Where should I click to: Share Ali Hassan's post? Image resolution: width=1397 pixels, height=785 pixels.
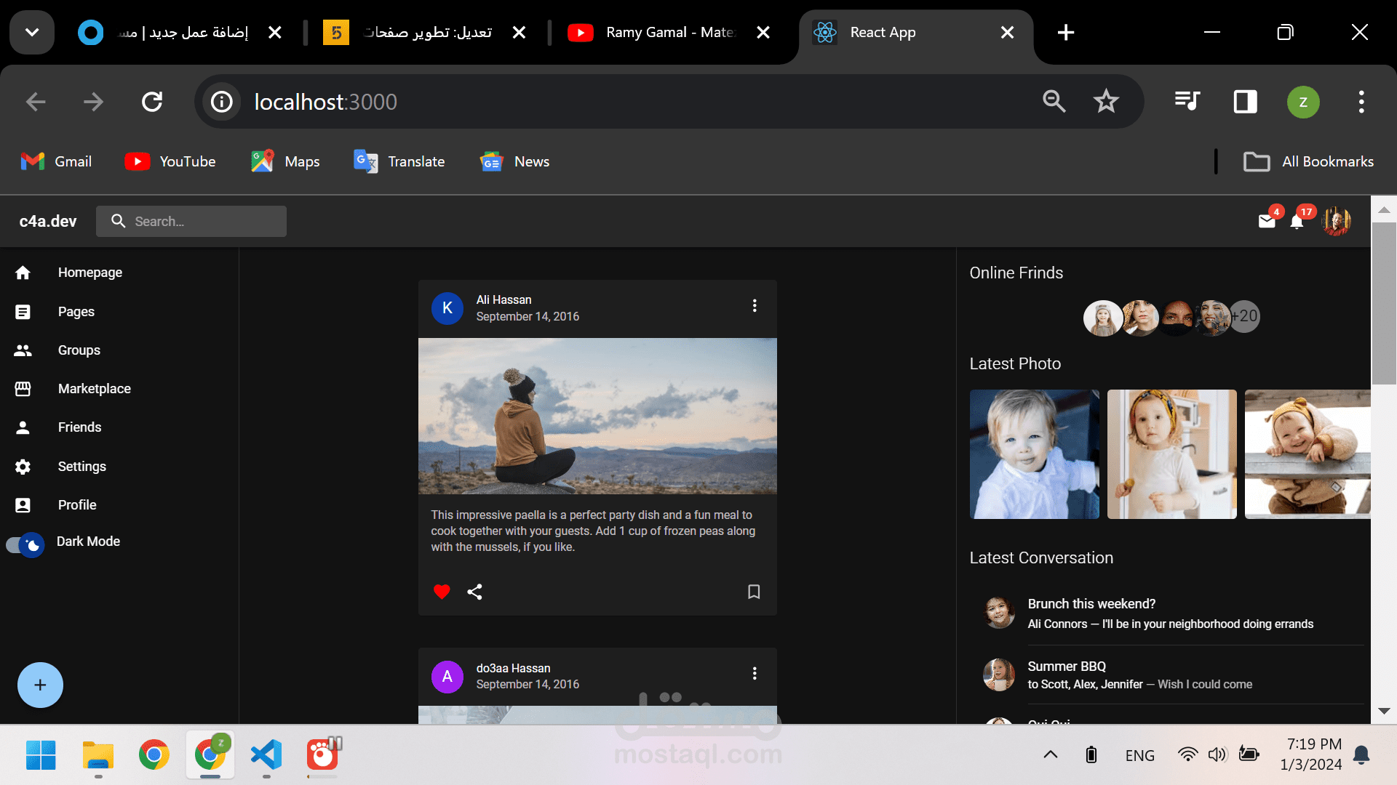click(474, 592)
